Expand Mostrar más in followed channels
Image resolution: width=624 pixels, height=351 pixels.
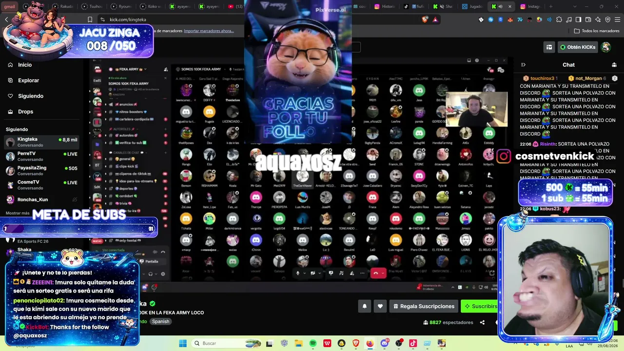coord(18,213)
